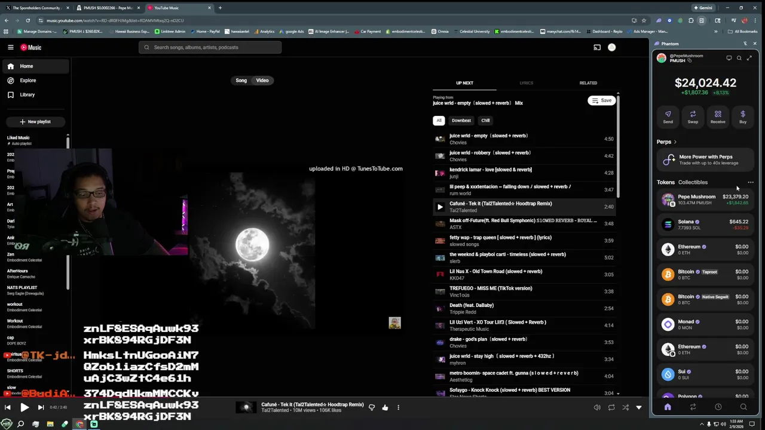
Task: Select the Chill filter chip
Action: 485,121
